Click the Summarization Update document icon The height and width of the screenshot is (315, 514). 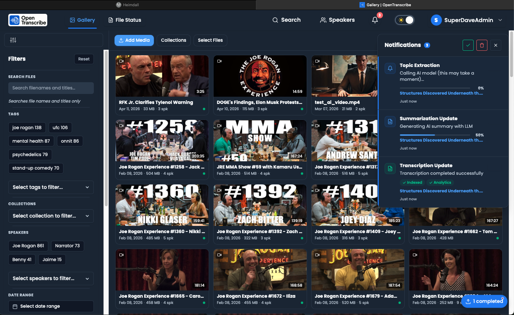(x=390, y=122)
